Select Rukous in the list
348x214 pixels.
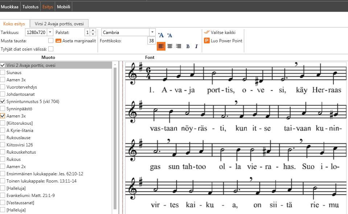point(13,159)
